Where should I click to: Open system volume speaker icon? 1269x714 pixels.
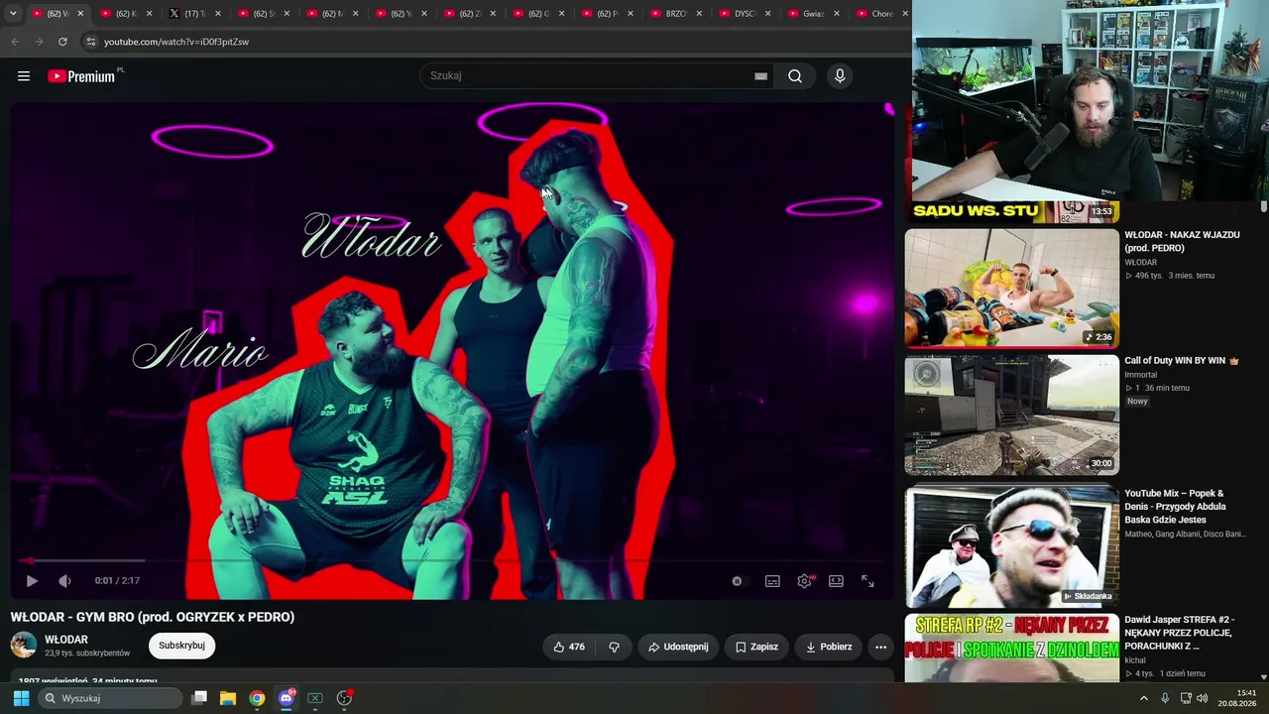click(x=1203, y=698)
